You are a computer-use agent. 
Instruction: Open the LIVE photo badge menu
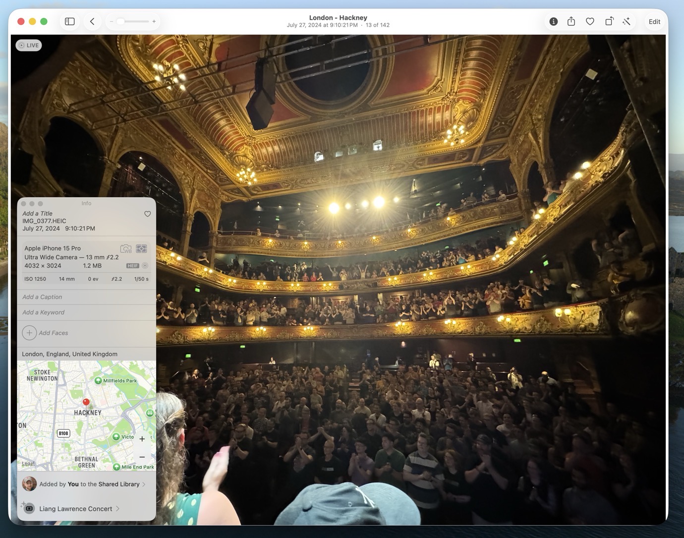click(29, 45)
